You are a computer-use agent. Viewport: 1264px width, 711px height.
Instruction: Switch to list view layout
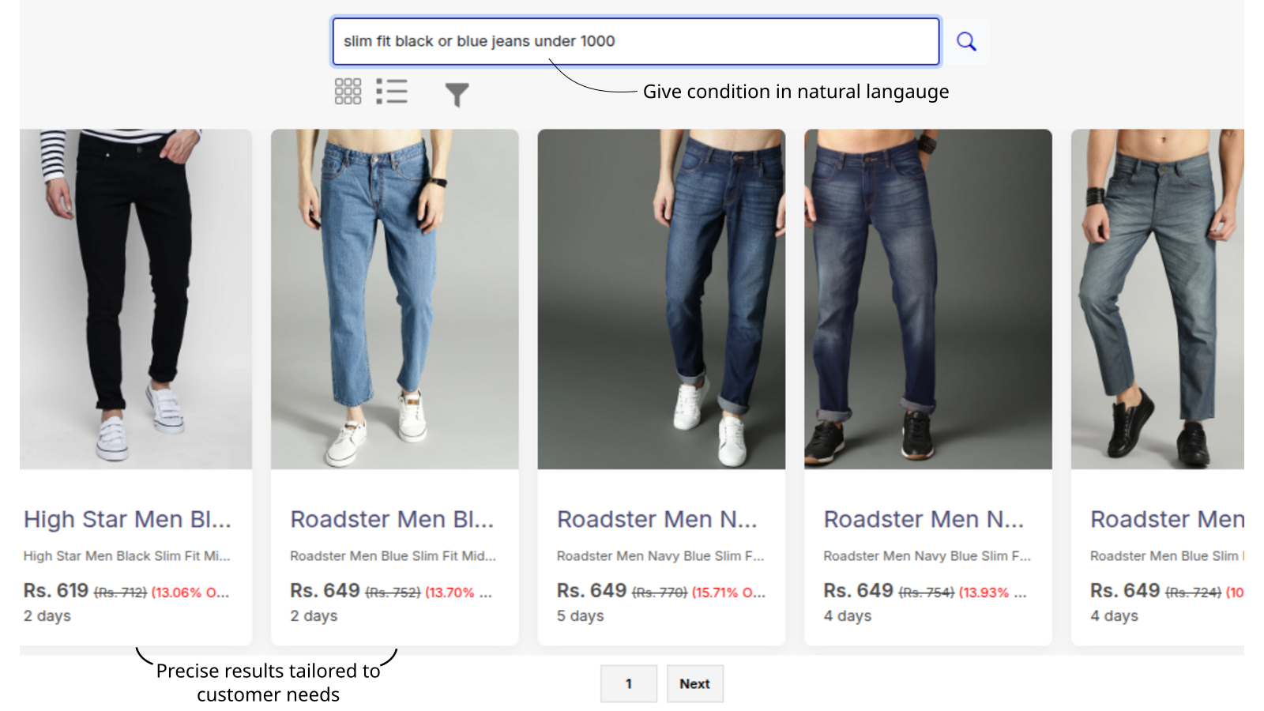click(392, 92)
